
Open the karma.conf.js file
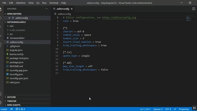[x=16, y=54]
